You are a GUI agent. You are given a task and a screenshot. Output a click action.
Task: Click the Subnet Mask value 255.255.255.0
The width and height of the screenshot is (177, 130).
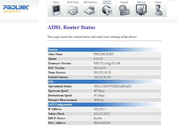tap(101, 114)
